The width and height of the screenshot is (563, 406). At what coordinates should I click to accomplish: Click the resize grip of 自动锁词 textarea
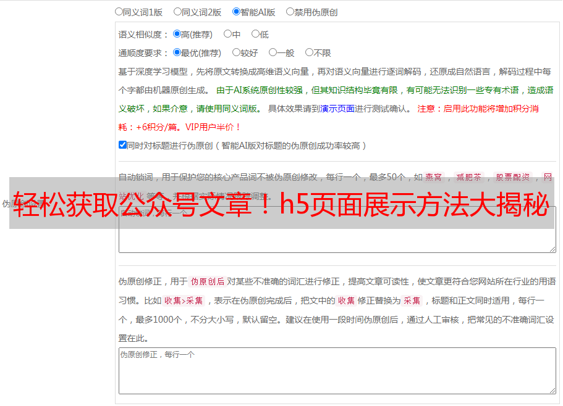[x=552, y=249]
